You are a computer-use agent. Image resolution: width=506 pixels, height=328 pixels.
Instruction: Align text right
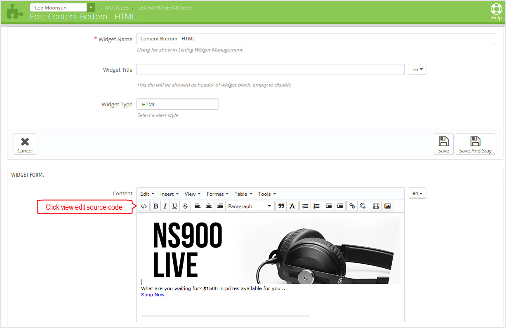tap(220, 206)
